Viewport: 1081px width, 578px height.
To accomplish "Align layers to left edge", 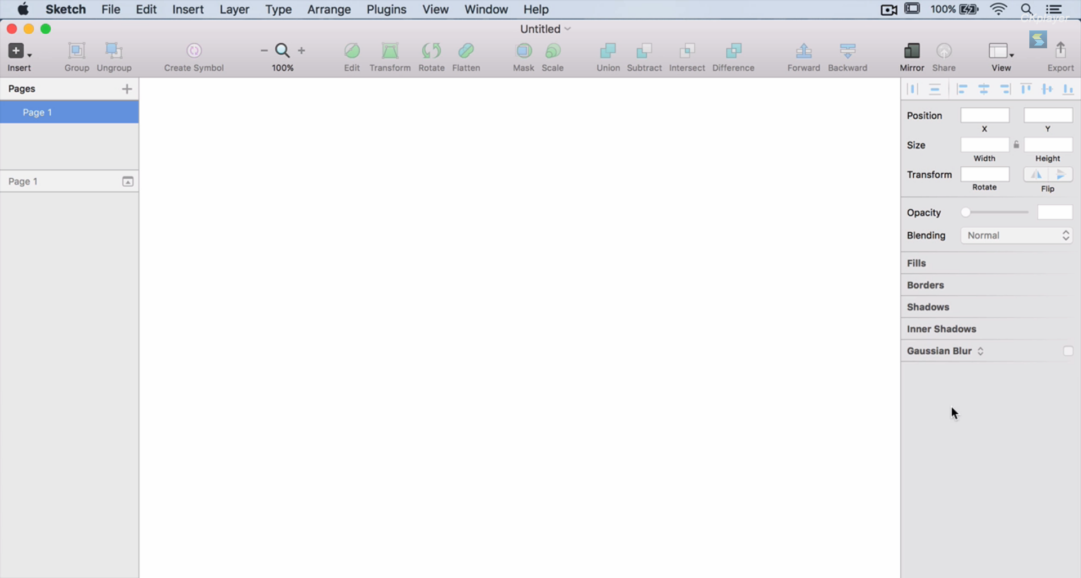I will (962, 89).
